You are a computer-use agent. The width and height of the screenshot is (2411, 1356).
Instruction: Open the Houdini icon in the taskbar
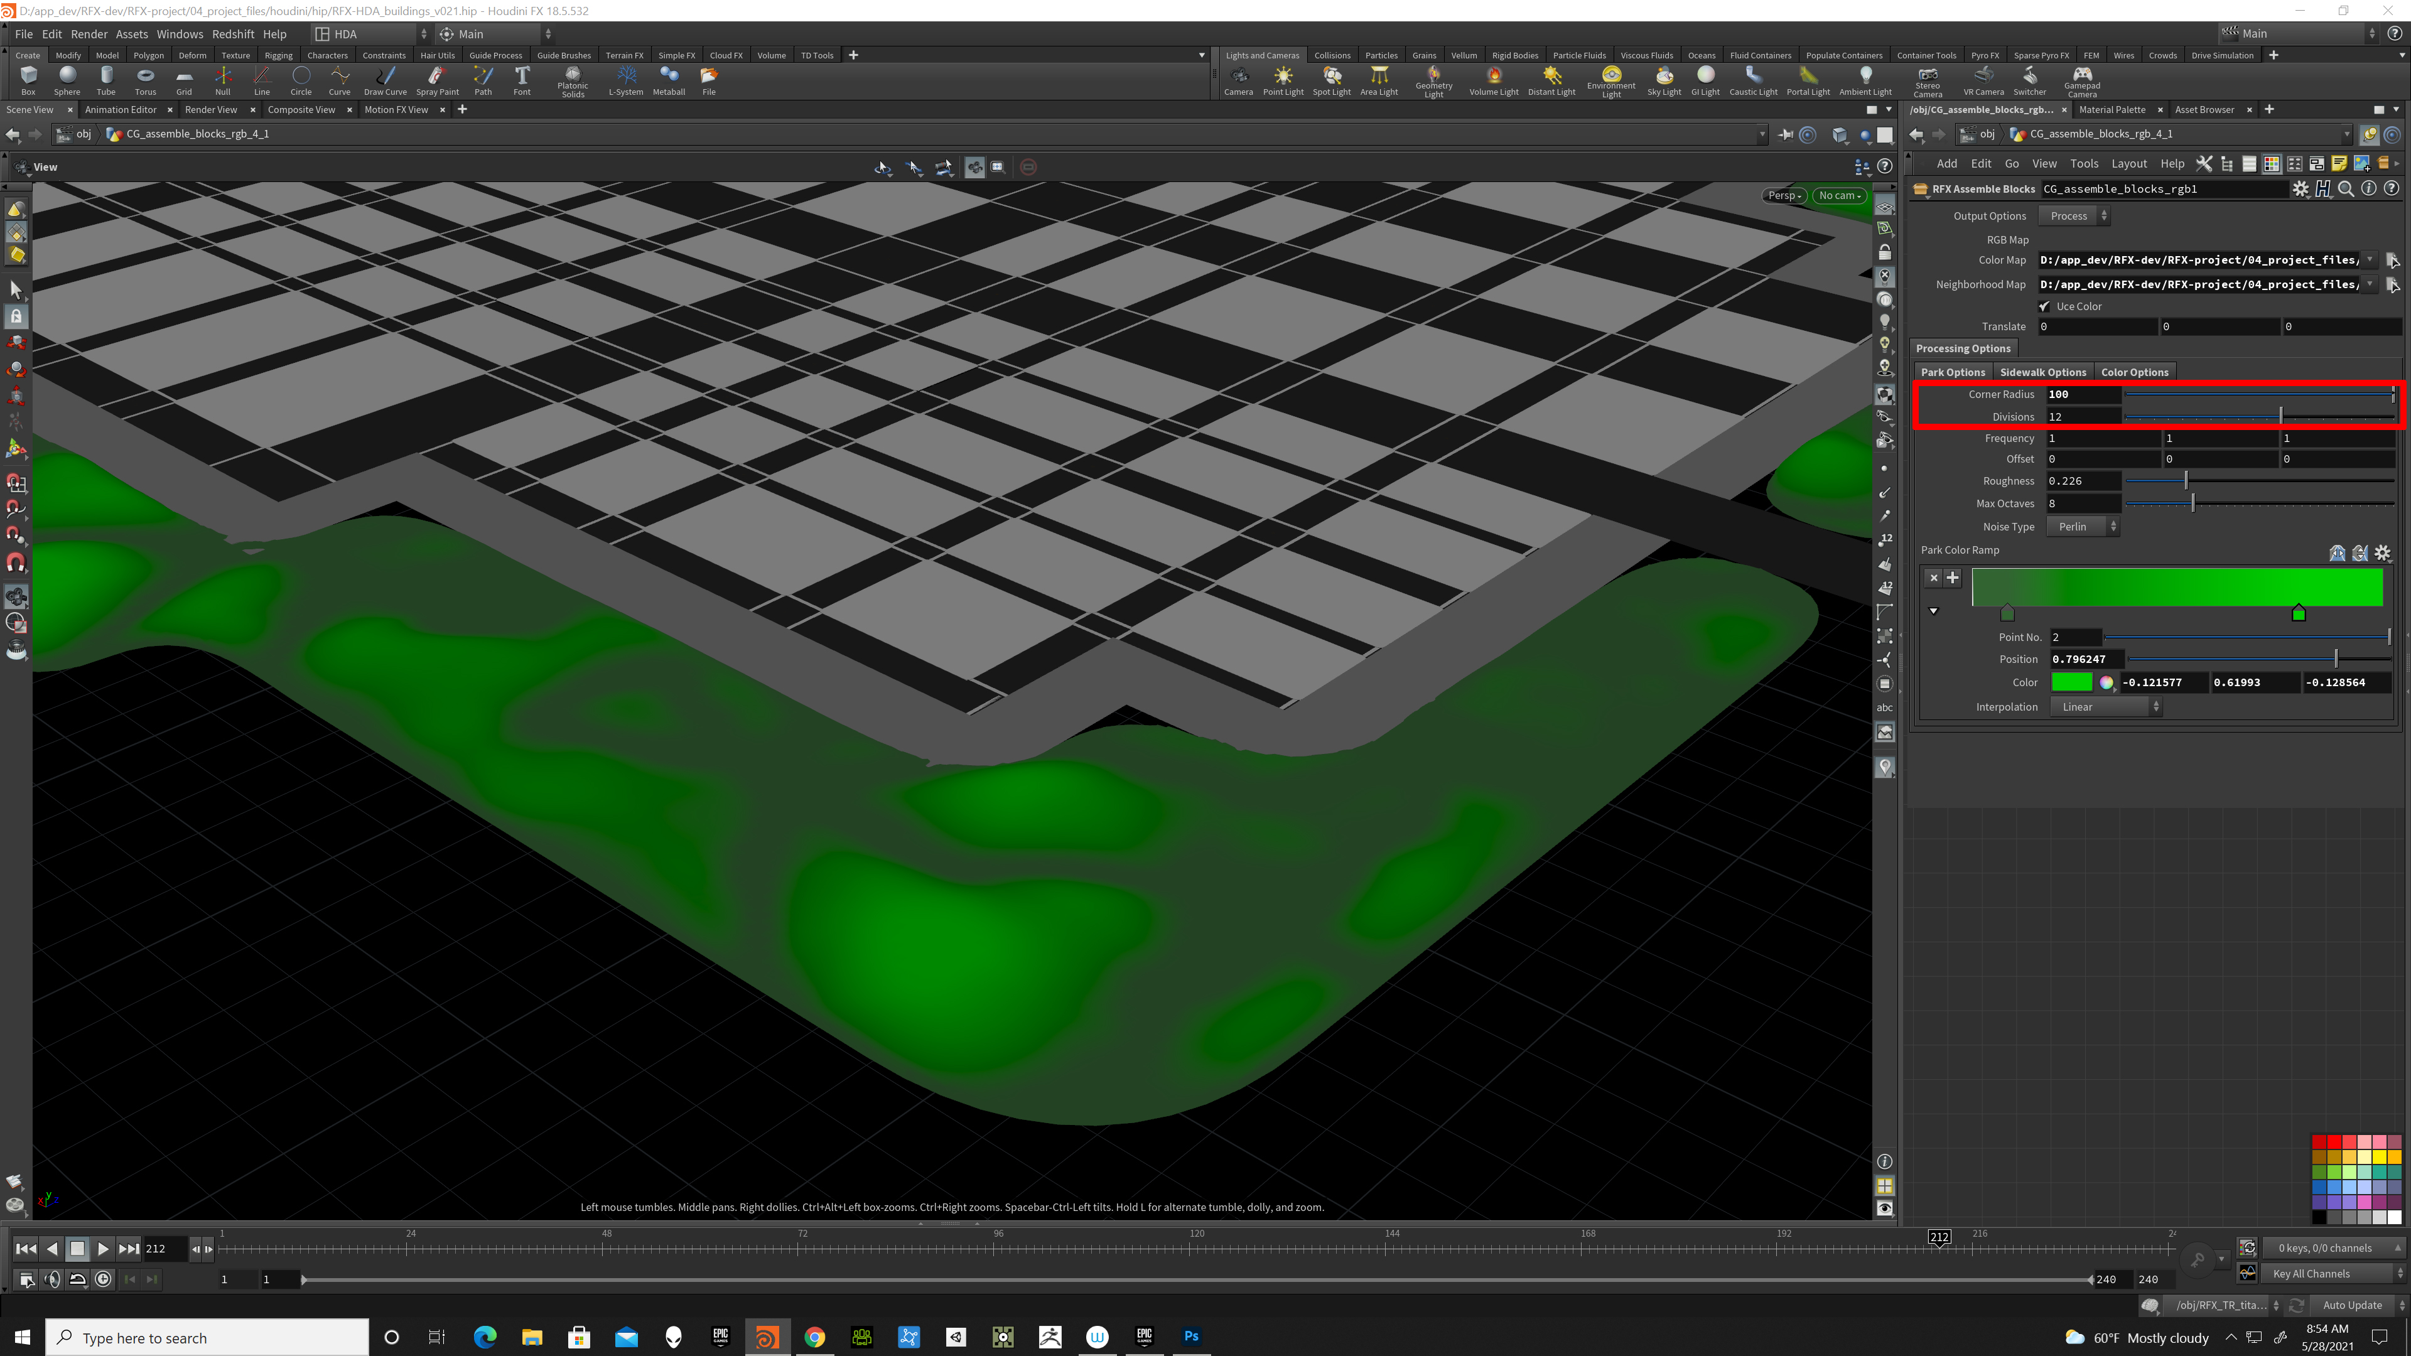[x=767, y=1337]
